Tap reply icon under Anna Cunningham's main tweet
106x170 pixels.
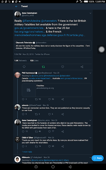pyautogui.click(x=24, y=67)
